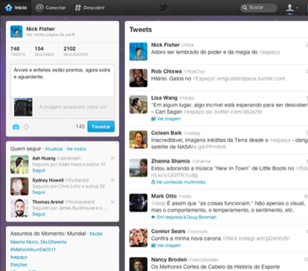
Task: Open Ash Huang's profile picture
Action: (20, 164)
